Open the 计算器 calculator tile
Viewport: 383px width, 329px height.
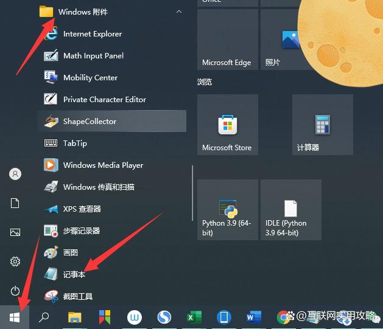[x=323, y=125]
